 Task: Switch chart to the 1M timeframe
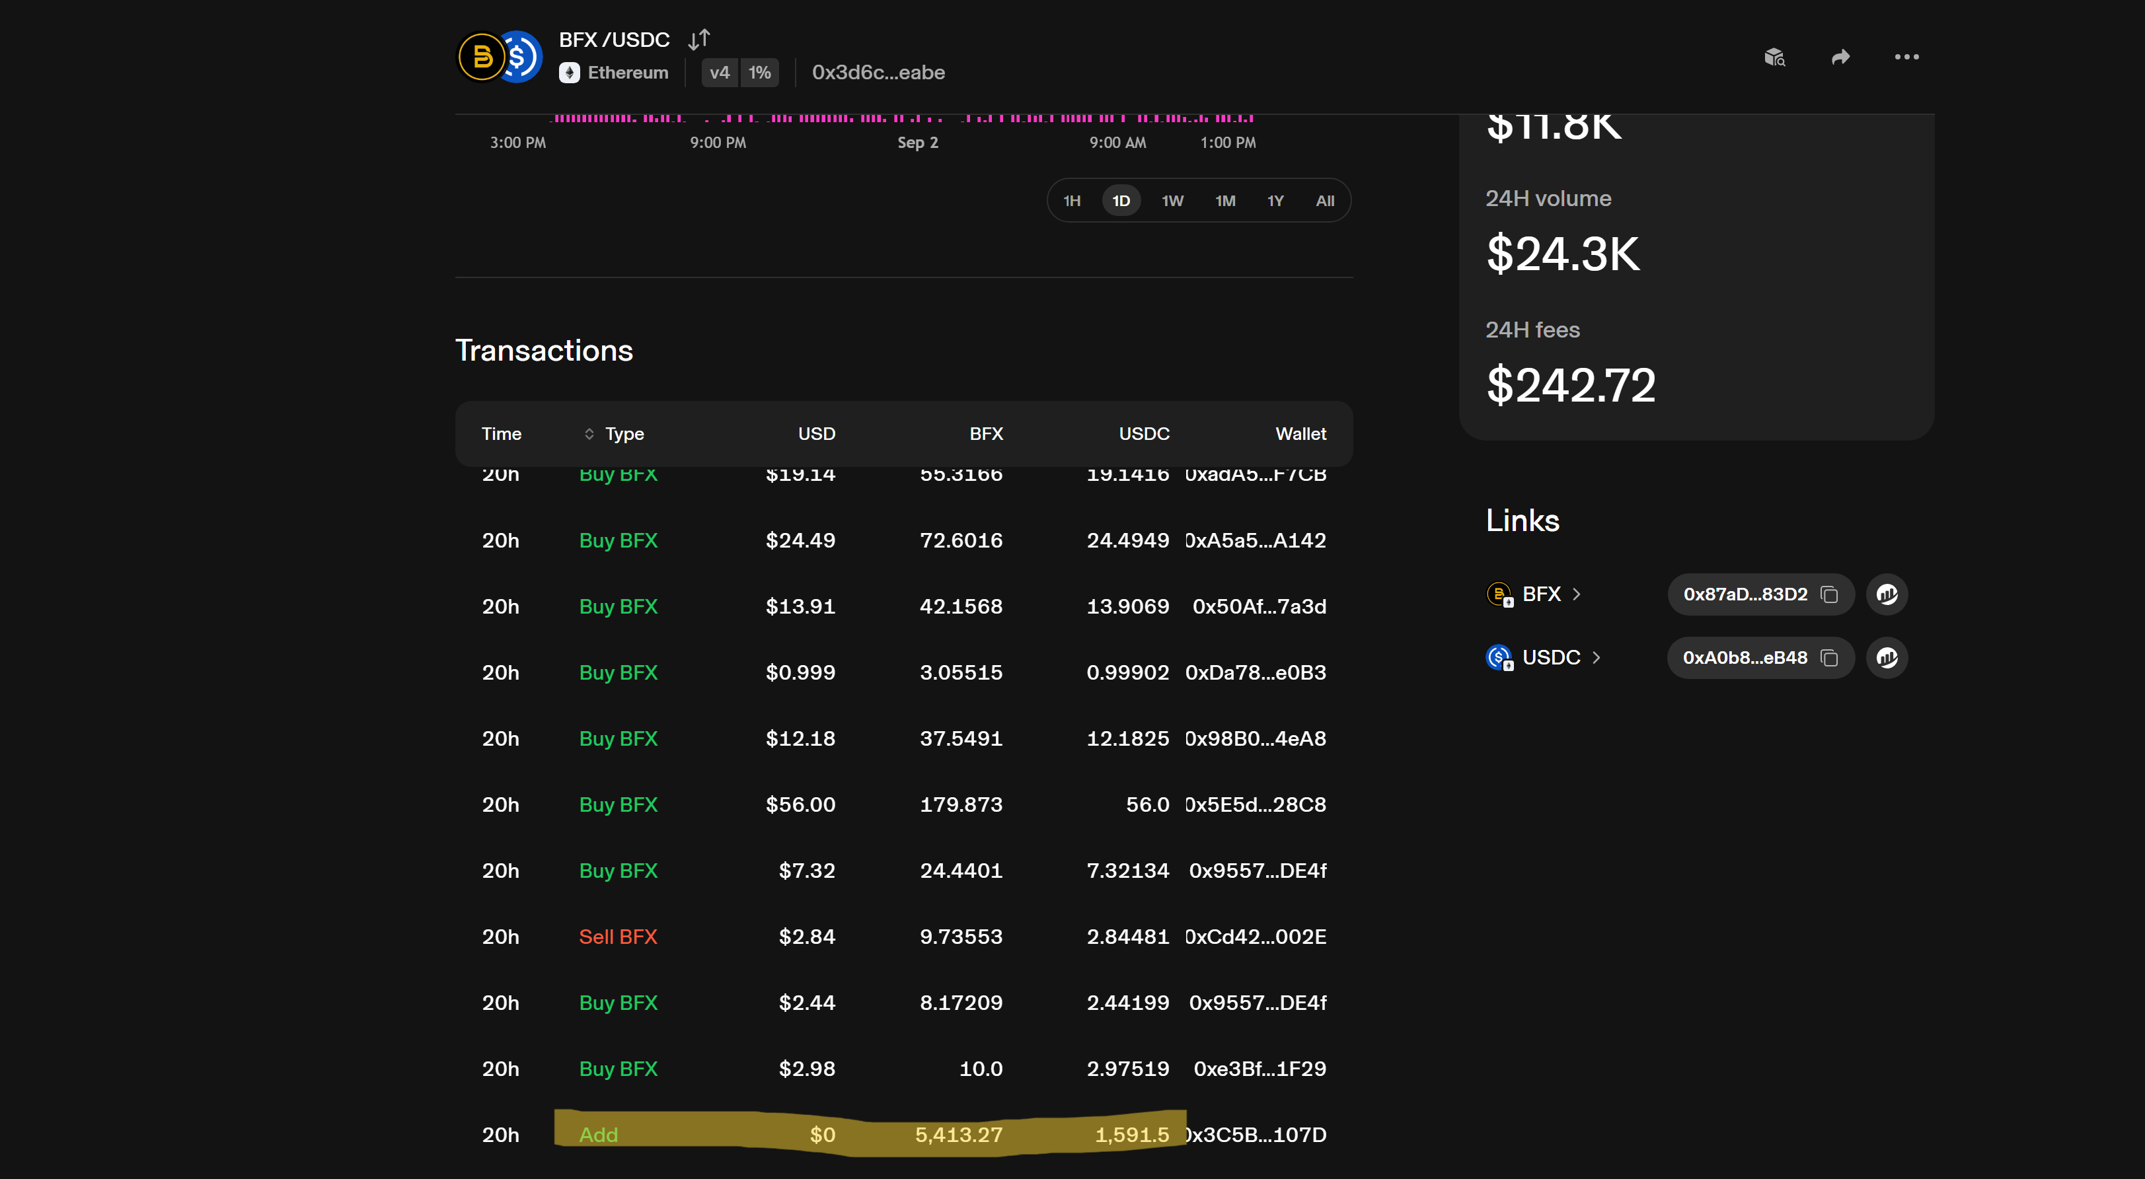coord(1225,201)
